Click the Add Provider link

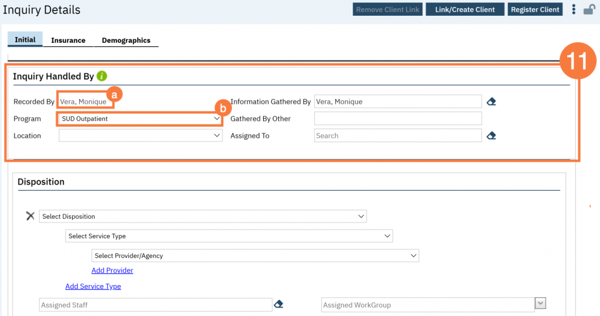click(x=112, y=270)
